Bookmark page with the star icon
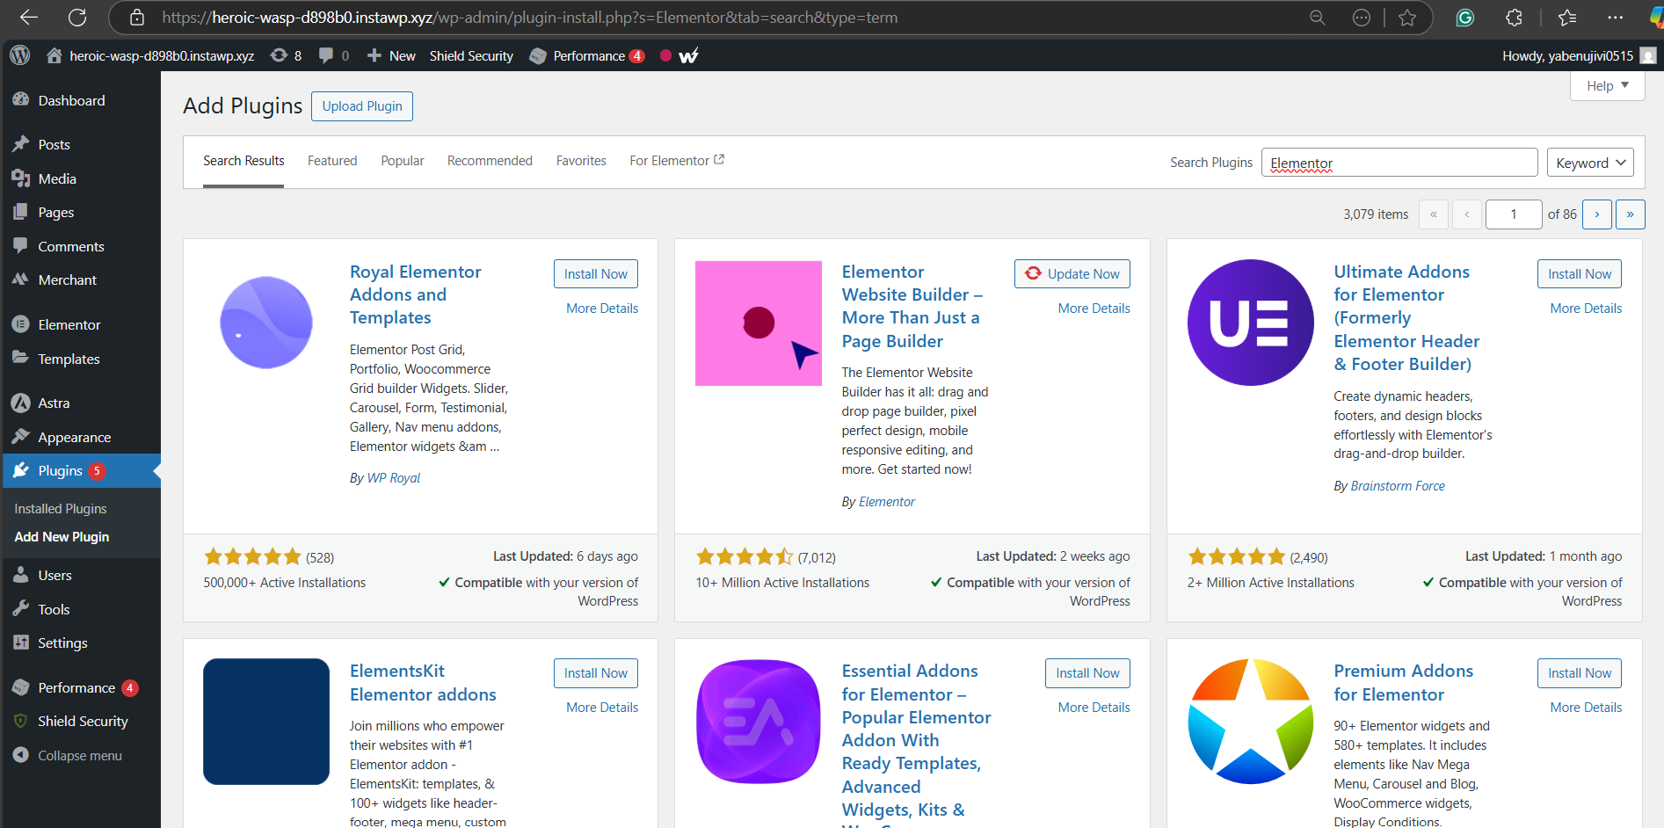This screenshot has width=1664, height=828. [x=1407, y=18]
